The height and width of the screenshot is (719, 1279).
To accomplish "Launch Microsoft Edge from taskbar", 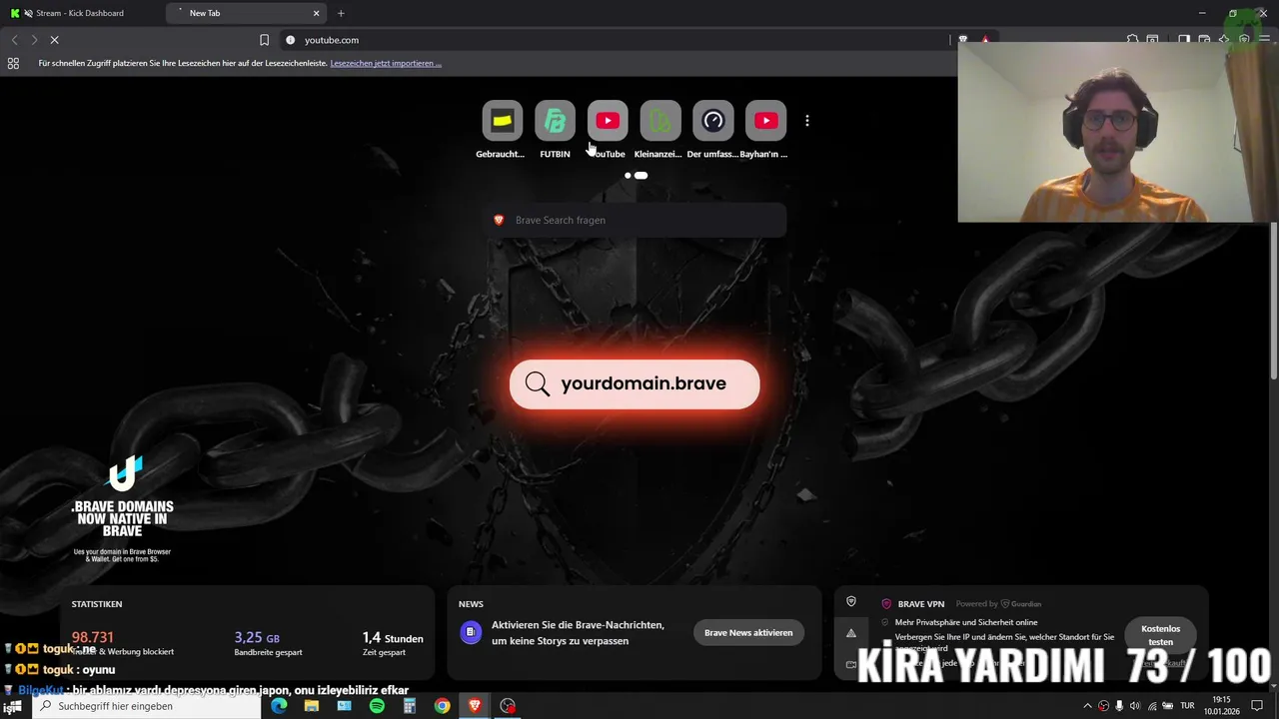I will [x=279, y=706].
